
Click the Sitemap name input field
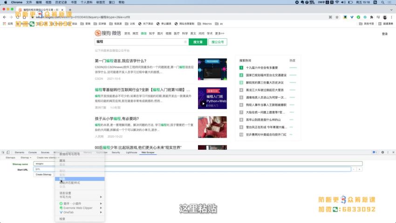pos(198,164)
